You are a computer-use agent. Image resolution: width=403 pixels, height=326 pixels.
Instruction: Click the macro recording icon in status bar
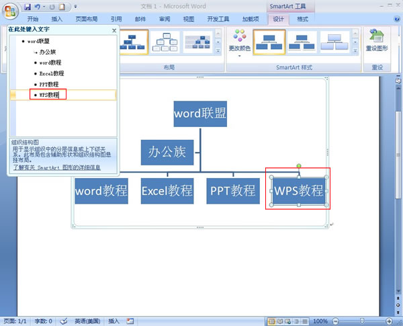click(130, 321)
